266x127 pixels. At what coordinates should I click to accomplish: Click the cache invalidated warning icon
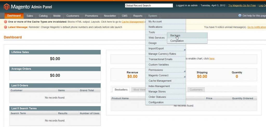click(6, 22)
